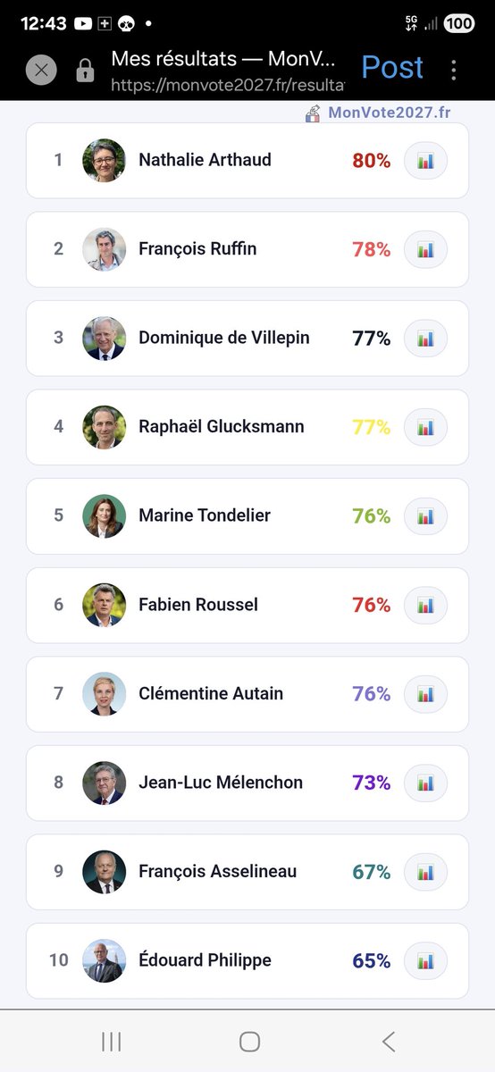Open the three-dot browser menu
Screen dimensions: 495x1072
tap(454, 70)
